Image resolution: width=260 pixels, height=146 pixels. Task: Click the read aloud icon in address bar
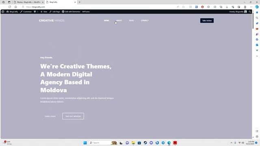pyautogui.click(x=178, y=7)
